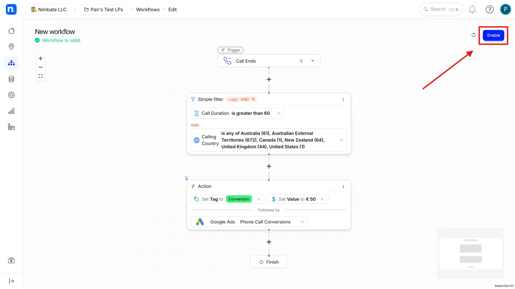Open the Action card three-dot menu
The image size is (515, 289).
coord(343,187)
